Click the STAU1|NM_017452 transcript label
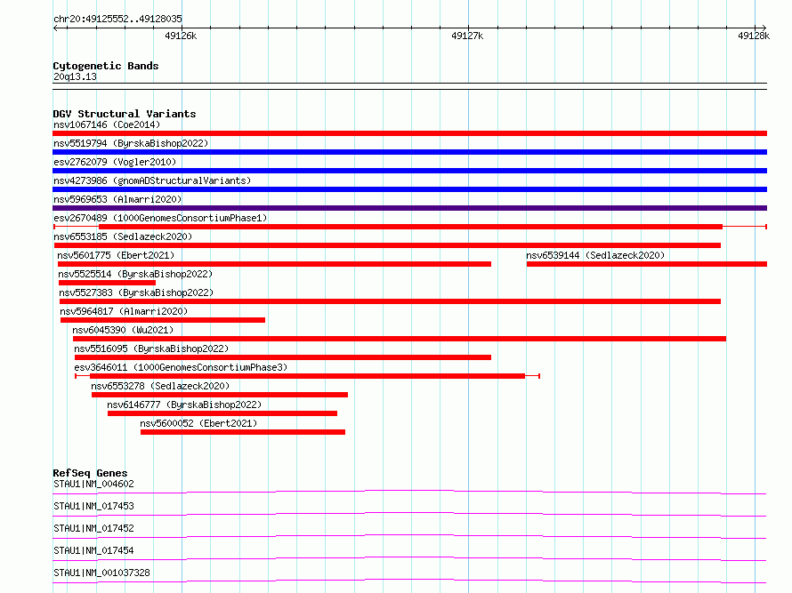The width and height of the screenshot is (792, 593). [x=94, y=528]
